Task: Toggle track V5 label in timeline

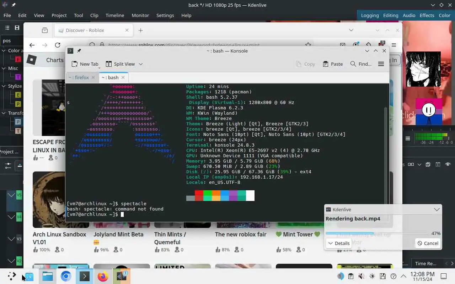Action: (19, 195)
